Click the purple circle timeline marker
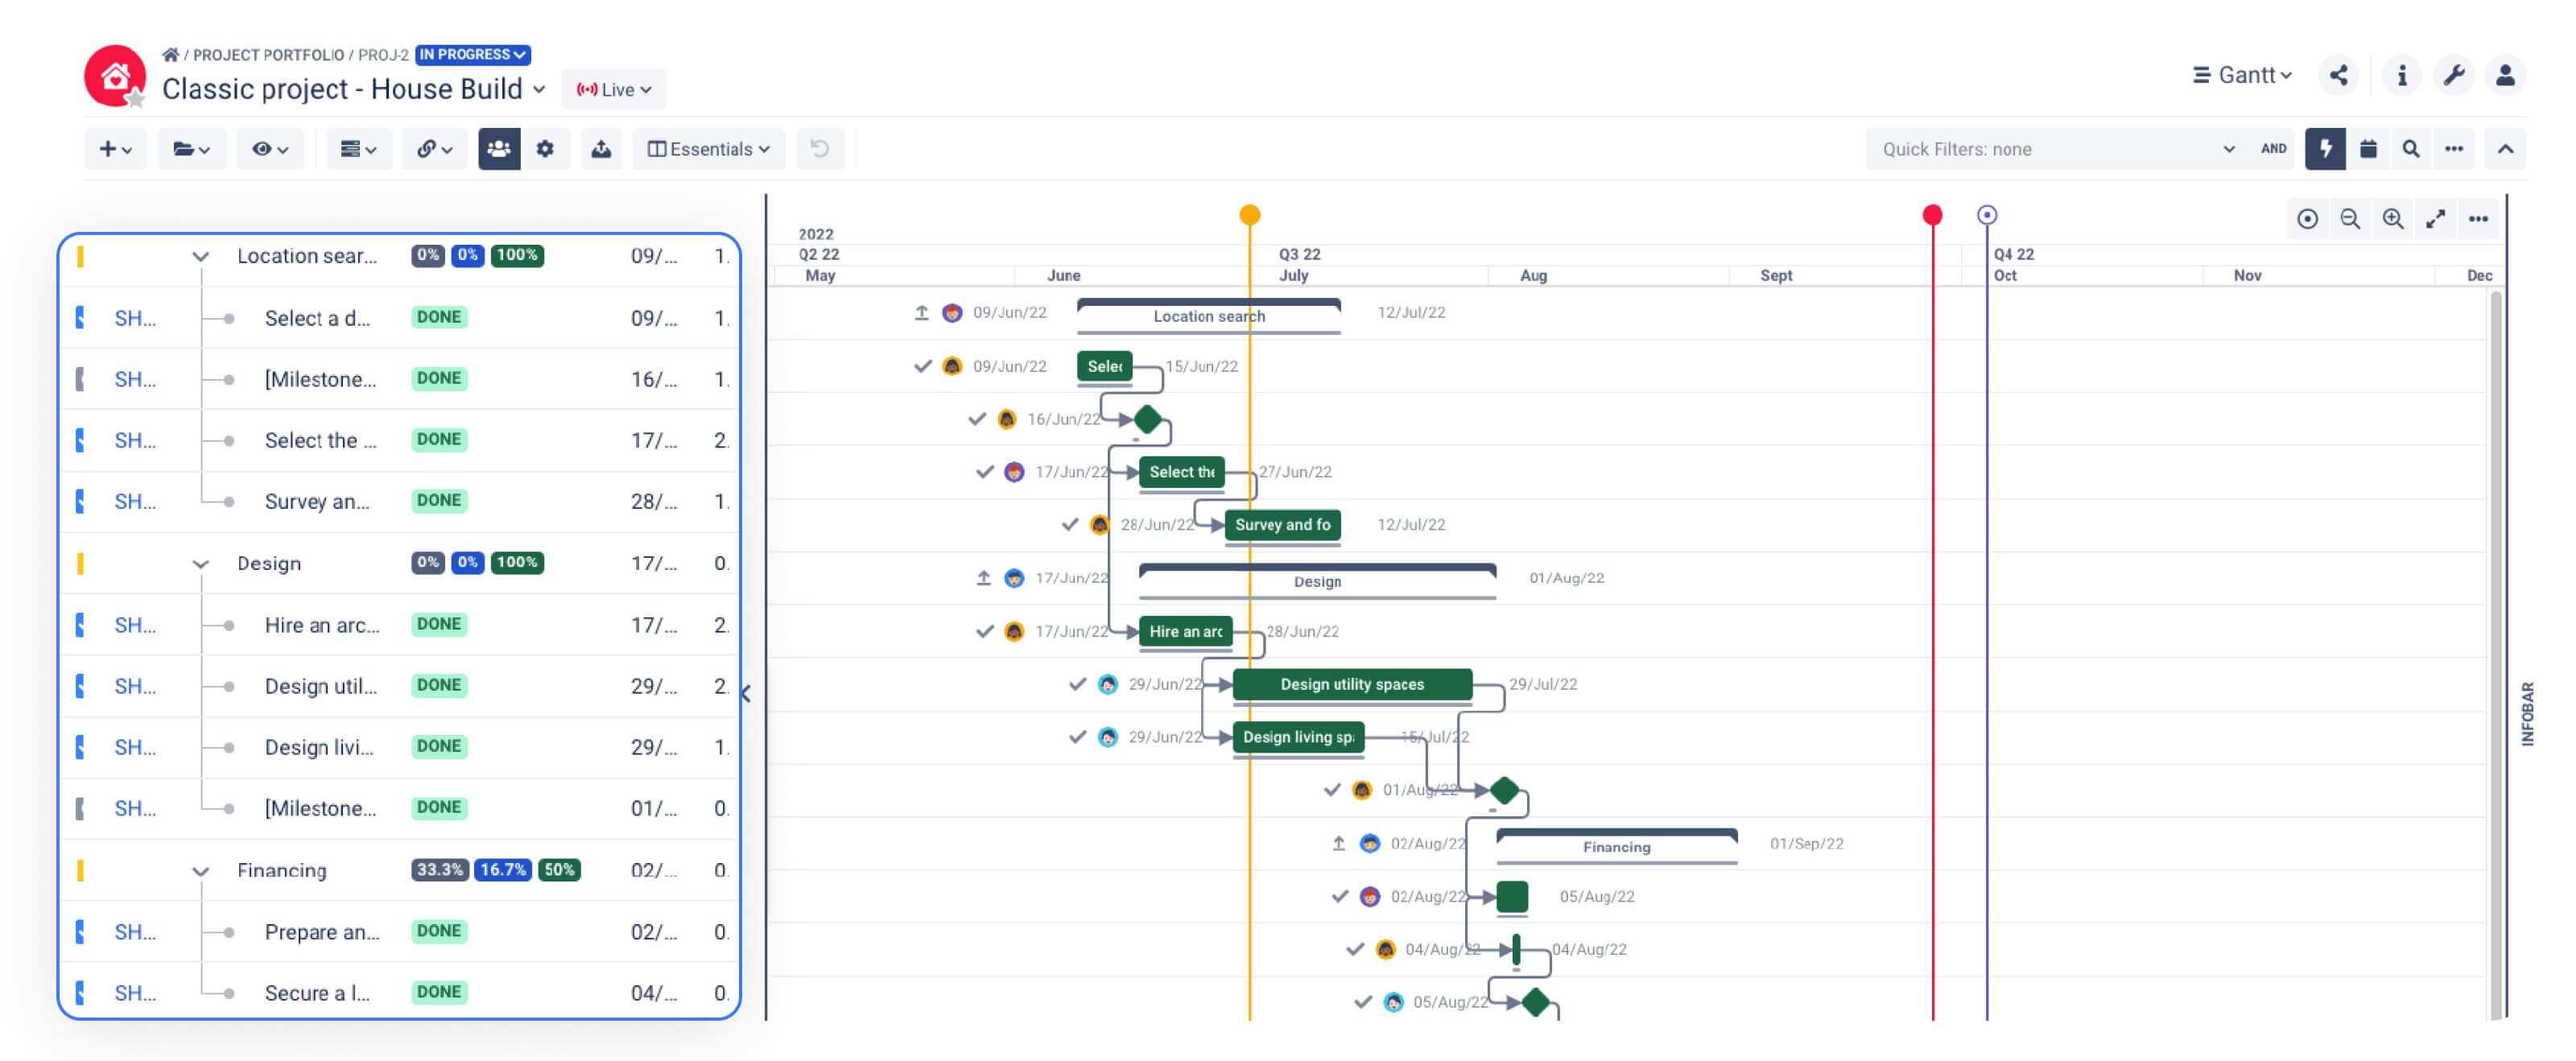This screenshot has width=2576, height=1061. (1986, 215)
